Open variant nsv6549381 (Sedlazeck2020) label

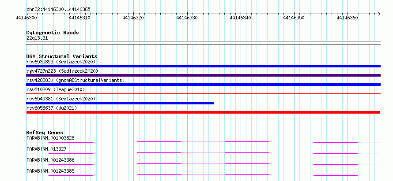tap(61, 99)
